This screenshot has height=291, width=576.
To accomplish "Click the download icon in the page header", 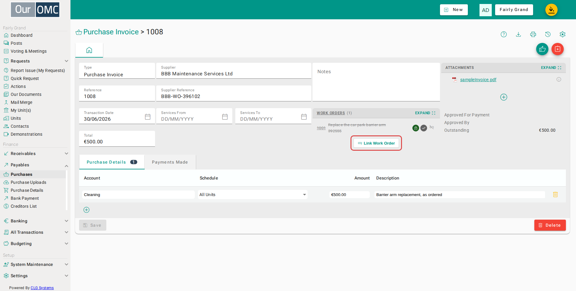I will point(518,34).
